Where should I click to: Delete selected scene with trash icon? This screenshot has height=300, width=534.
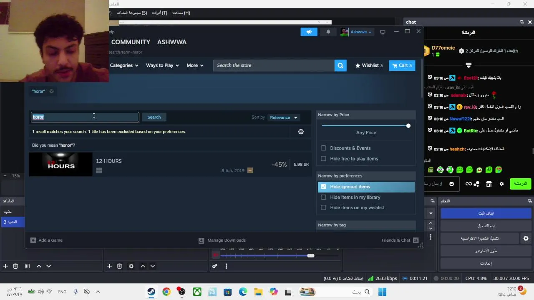15,266
